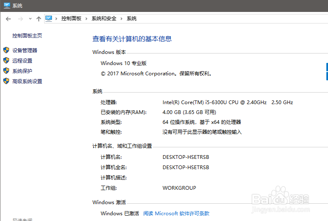Click the 计算机描述: label
Screen dimensions: 328x221
[113, 178]
